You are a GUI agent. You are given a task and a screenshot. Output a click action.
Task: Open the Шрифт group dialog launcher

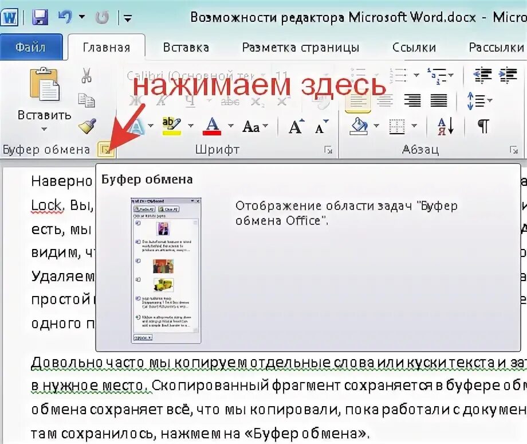pyautogui.click(x=328, y=150)
